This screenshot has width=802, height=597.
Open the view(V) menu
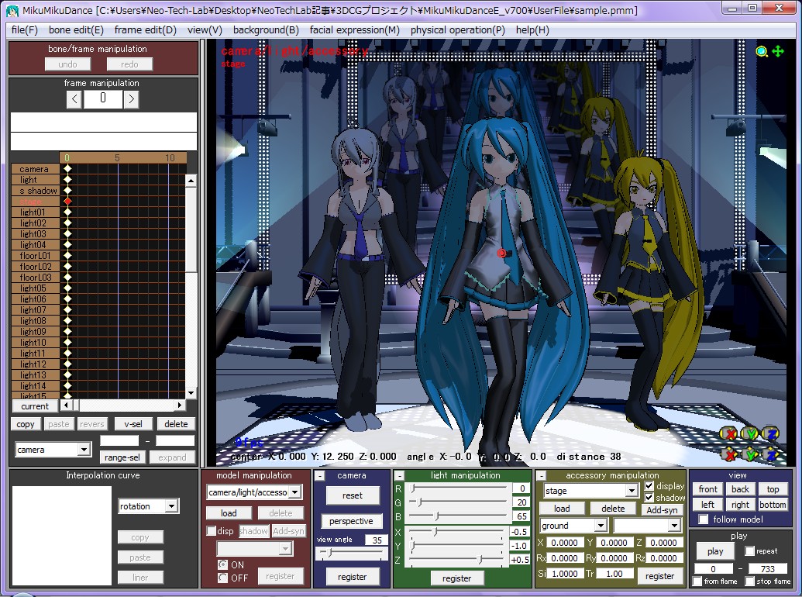tap(205, 30)
